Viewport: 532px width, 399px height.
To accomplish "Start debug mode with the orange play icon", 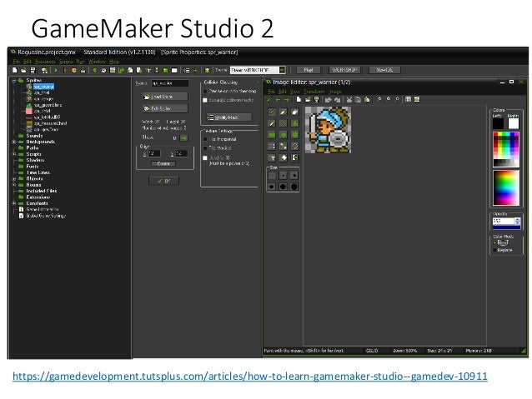I will coord(65,70).
